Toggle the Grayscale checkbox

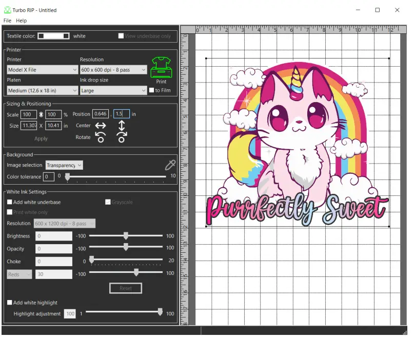pos(108,202)
